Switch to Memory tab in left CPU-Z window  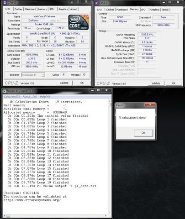pyautogui.click(x=42, y=9)
